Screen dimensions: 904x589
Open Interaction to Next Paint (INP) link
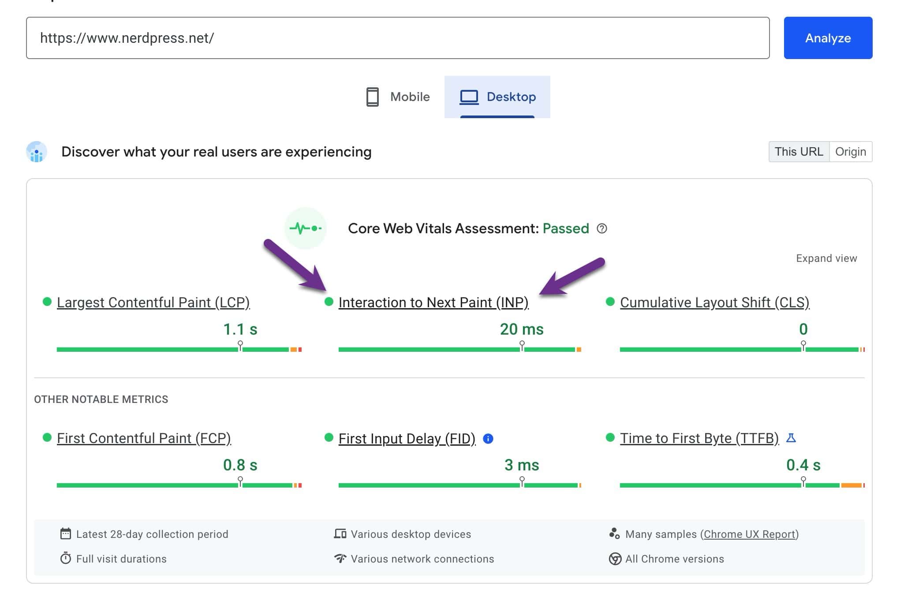click(x=433, y=302)
